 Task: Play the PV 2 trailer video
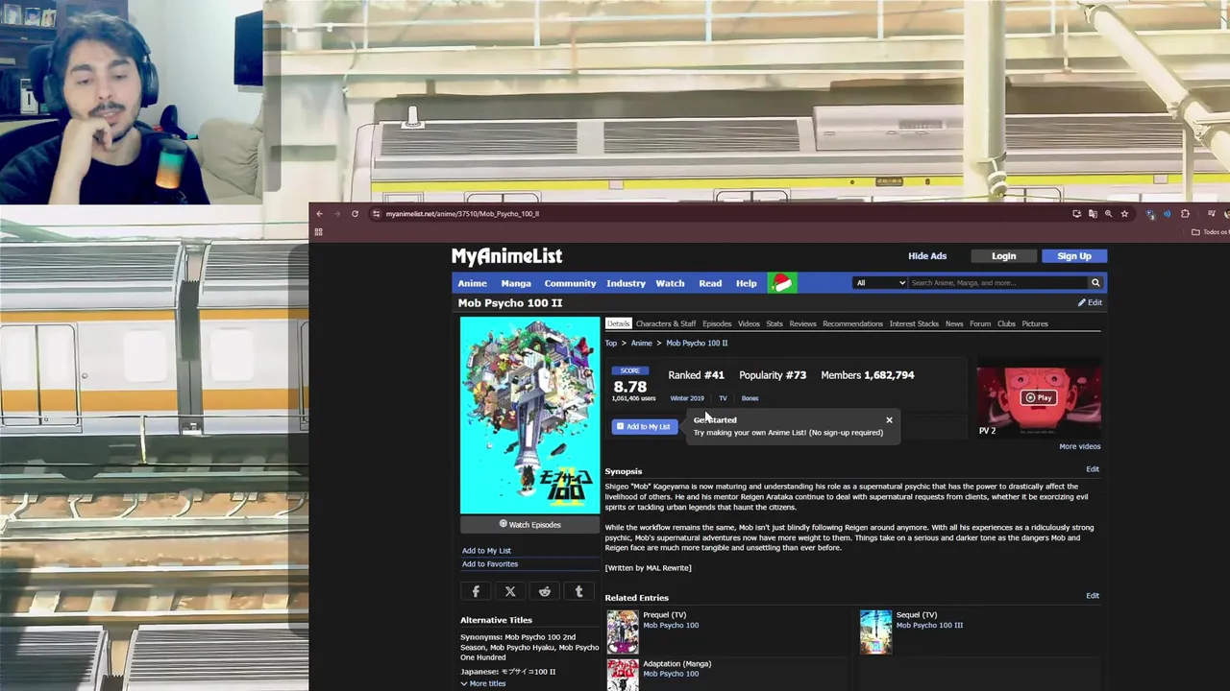[1039, 397]
